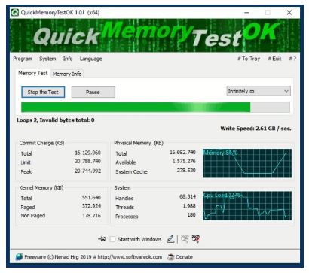Click the green test progress bar

(x=155, y=107)
